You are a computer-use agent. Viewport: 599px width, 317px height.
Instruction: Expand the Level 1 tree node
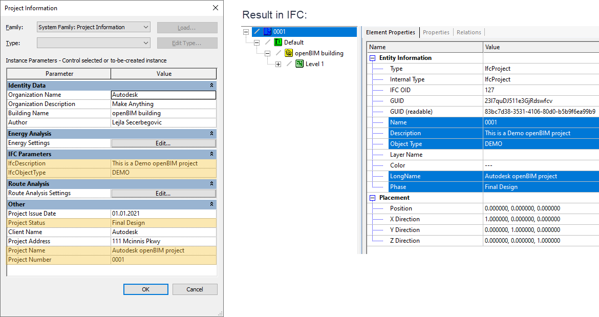coord(279,64)
